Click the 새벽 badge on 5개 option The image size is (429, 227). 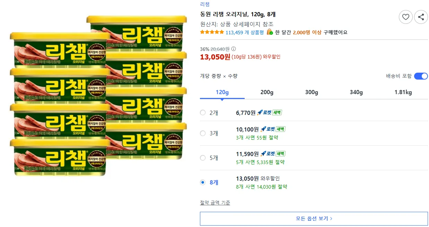[280, 154]
